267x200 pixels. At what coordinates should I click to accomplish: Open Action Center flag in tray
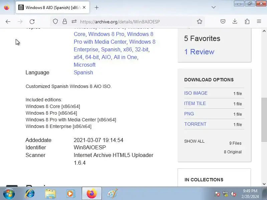pos(217,194)
